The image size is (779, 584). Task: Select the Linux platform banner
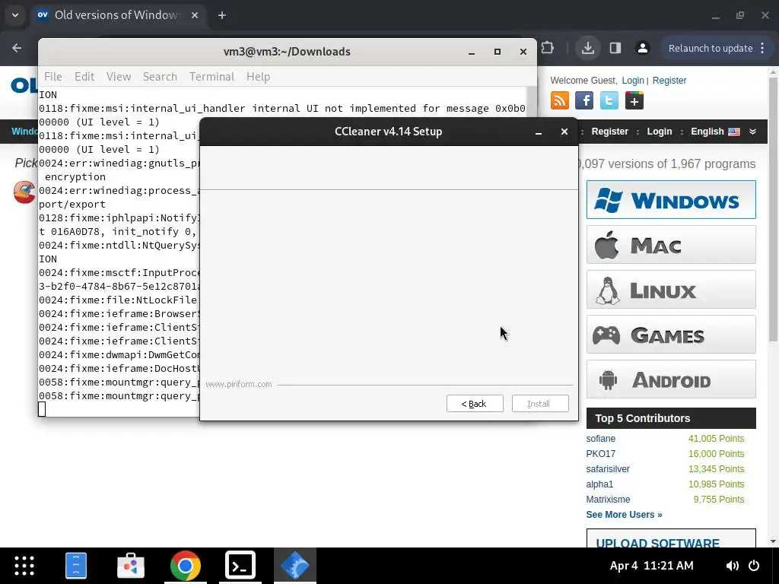pyautogui.click(x=671, y=290)
